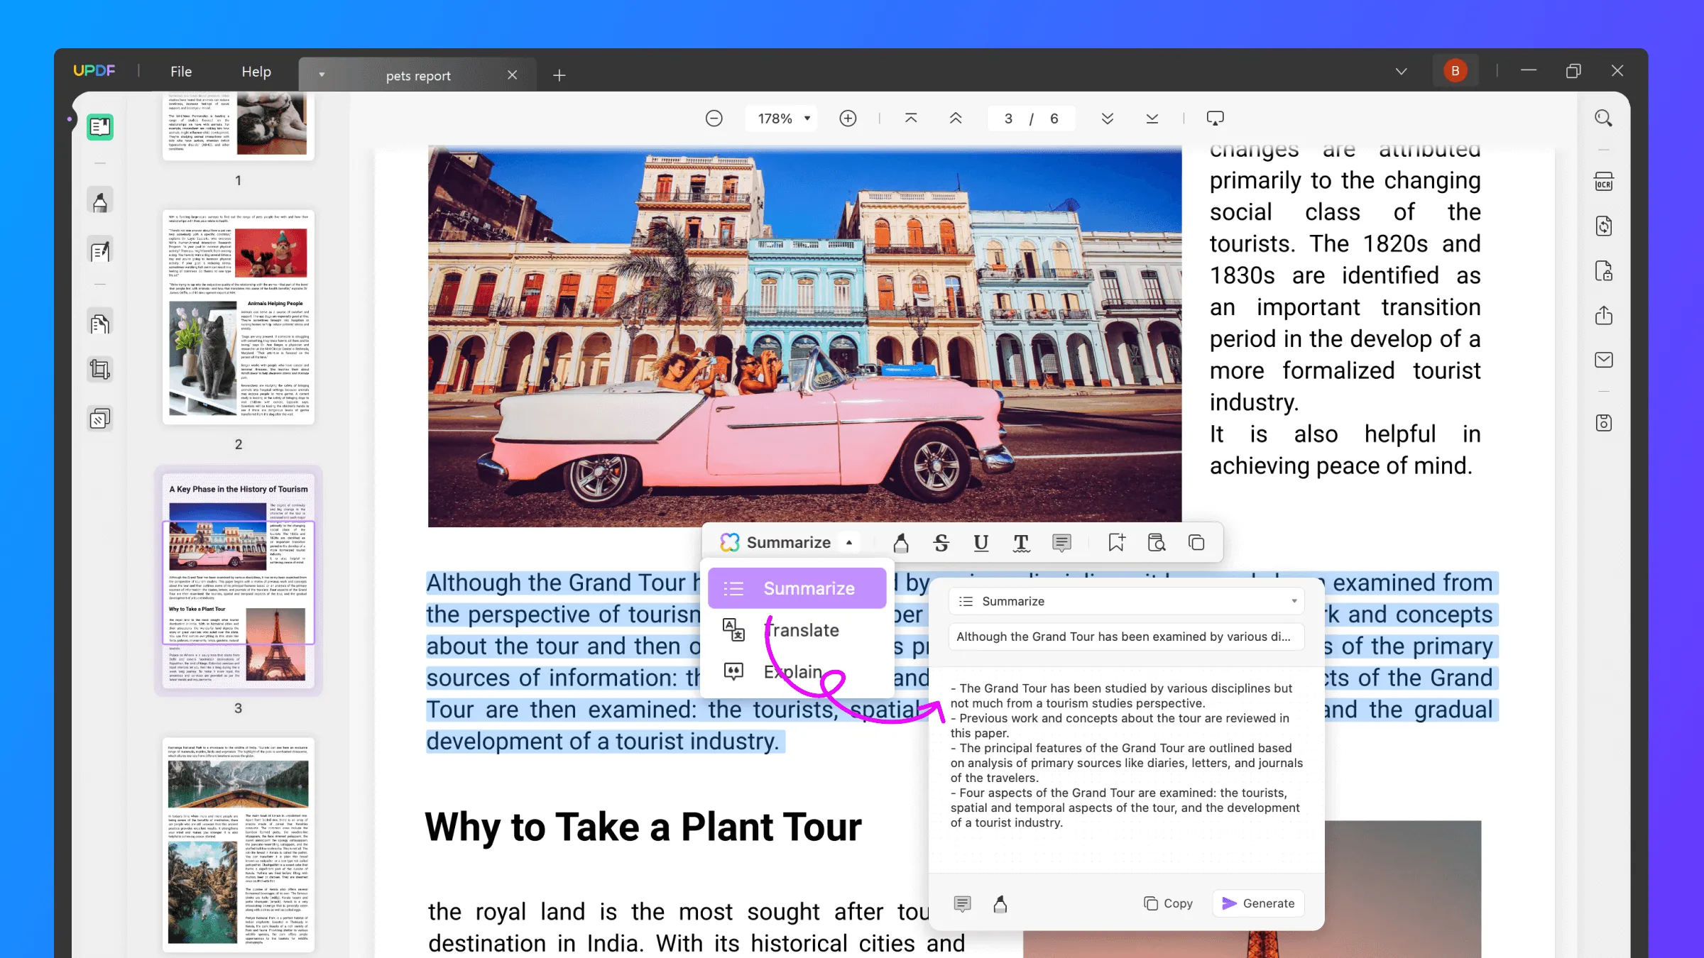The image size is (1704, 958).
Task: Expand the AI results panel close arrow
Action: pyautogui.click(x=1294, y=600)
